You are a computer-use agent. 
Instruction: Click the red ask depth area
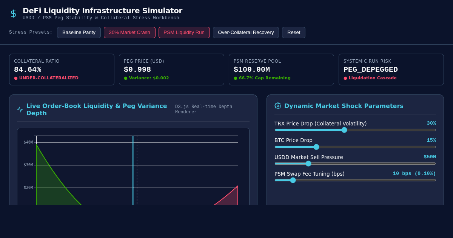(231, 198)
